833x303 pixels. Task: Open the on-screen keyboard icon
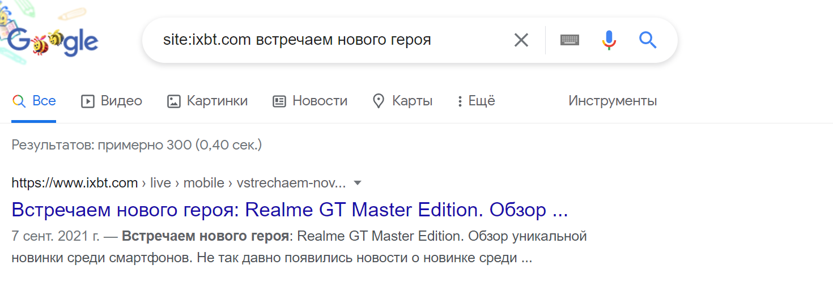tap(569, 40)
